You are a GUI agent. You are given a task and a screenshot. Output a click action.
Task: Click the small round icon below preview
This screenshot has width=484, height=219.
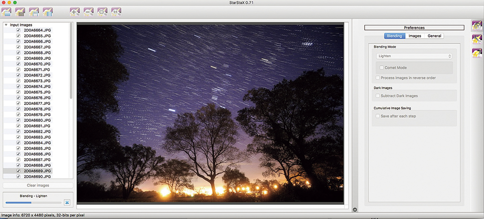[x=354, y=210]
